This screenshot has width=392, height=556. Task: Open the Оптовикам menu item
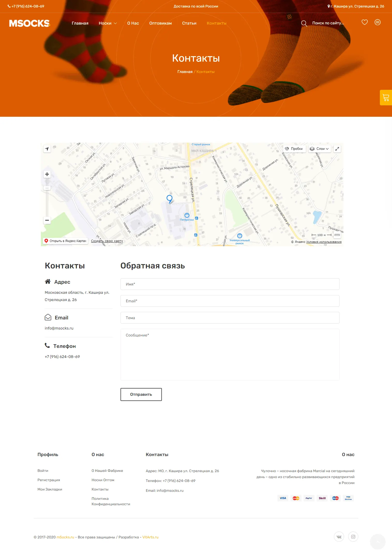[160, 23]
